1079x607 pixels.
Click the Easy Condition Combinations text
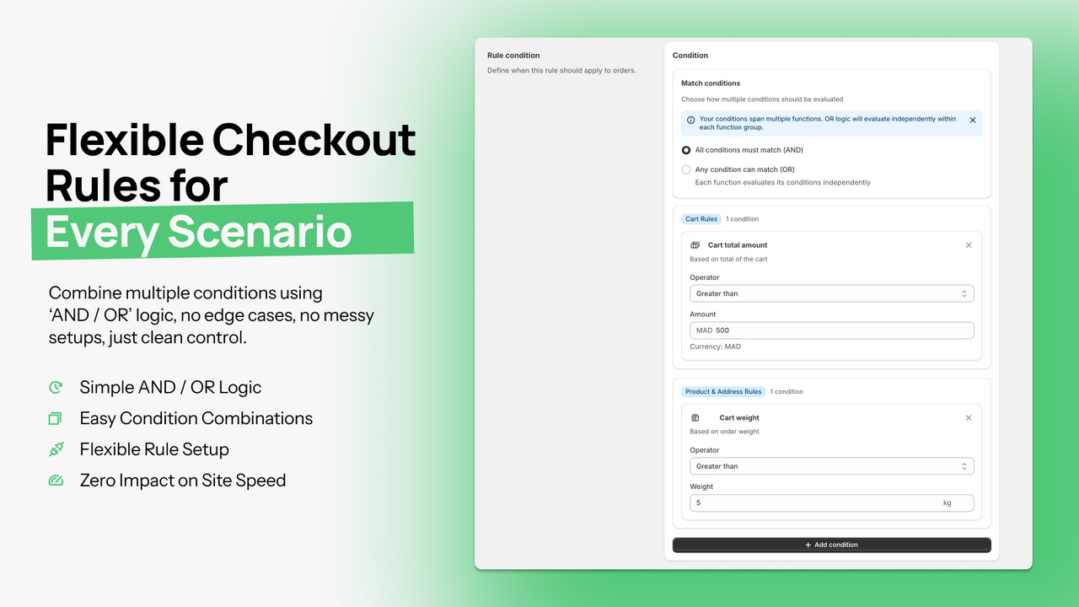tap(196, 419)
